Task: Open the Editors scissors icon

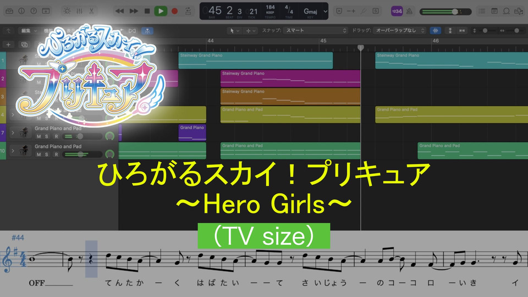Action: (x=91, y=11)
